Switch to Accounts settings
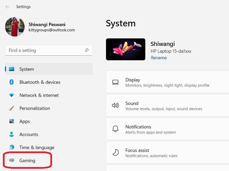The height and width of the screenshot is (171, 229). [49, 134]
